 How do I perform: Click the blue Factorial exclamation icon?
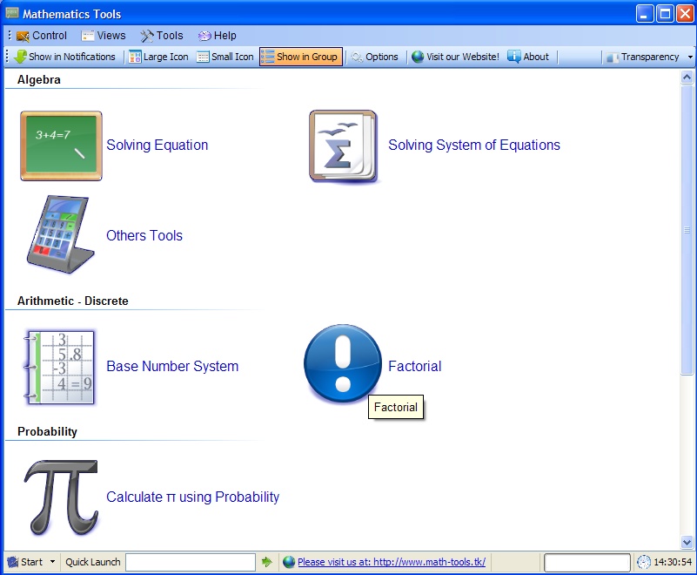pos(343,365)
